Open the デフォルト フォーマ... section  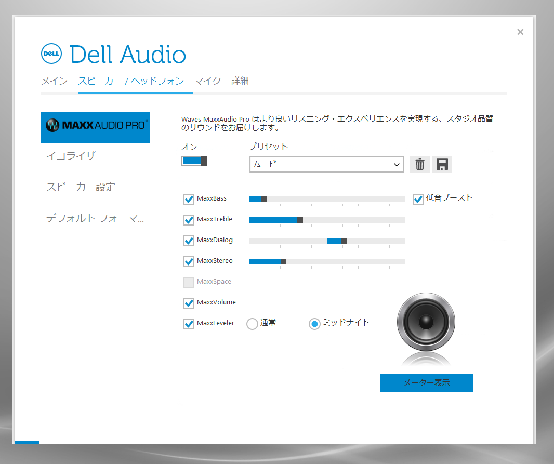coord(95,218)
